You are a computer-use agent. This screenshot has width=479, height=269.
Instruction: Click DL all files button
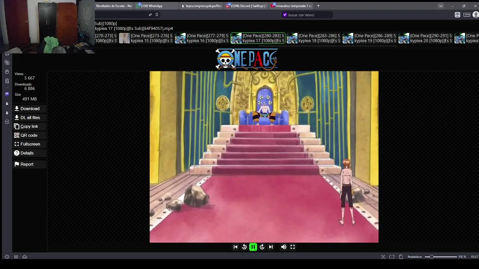tap(30, 118)
